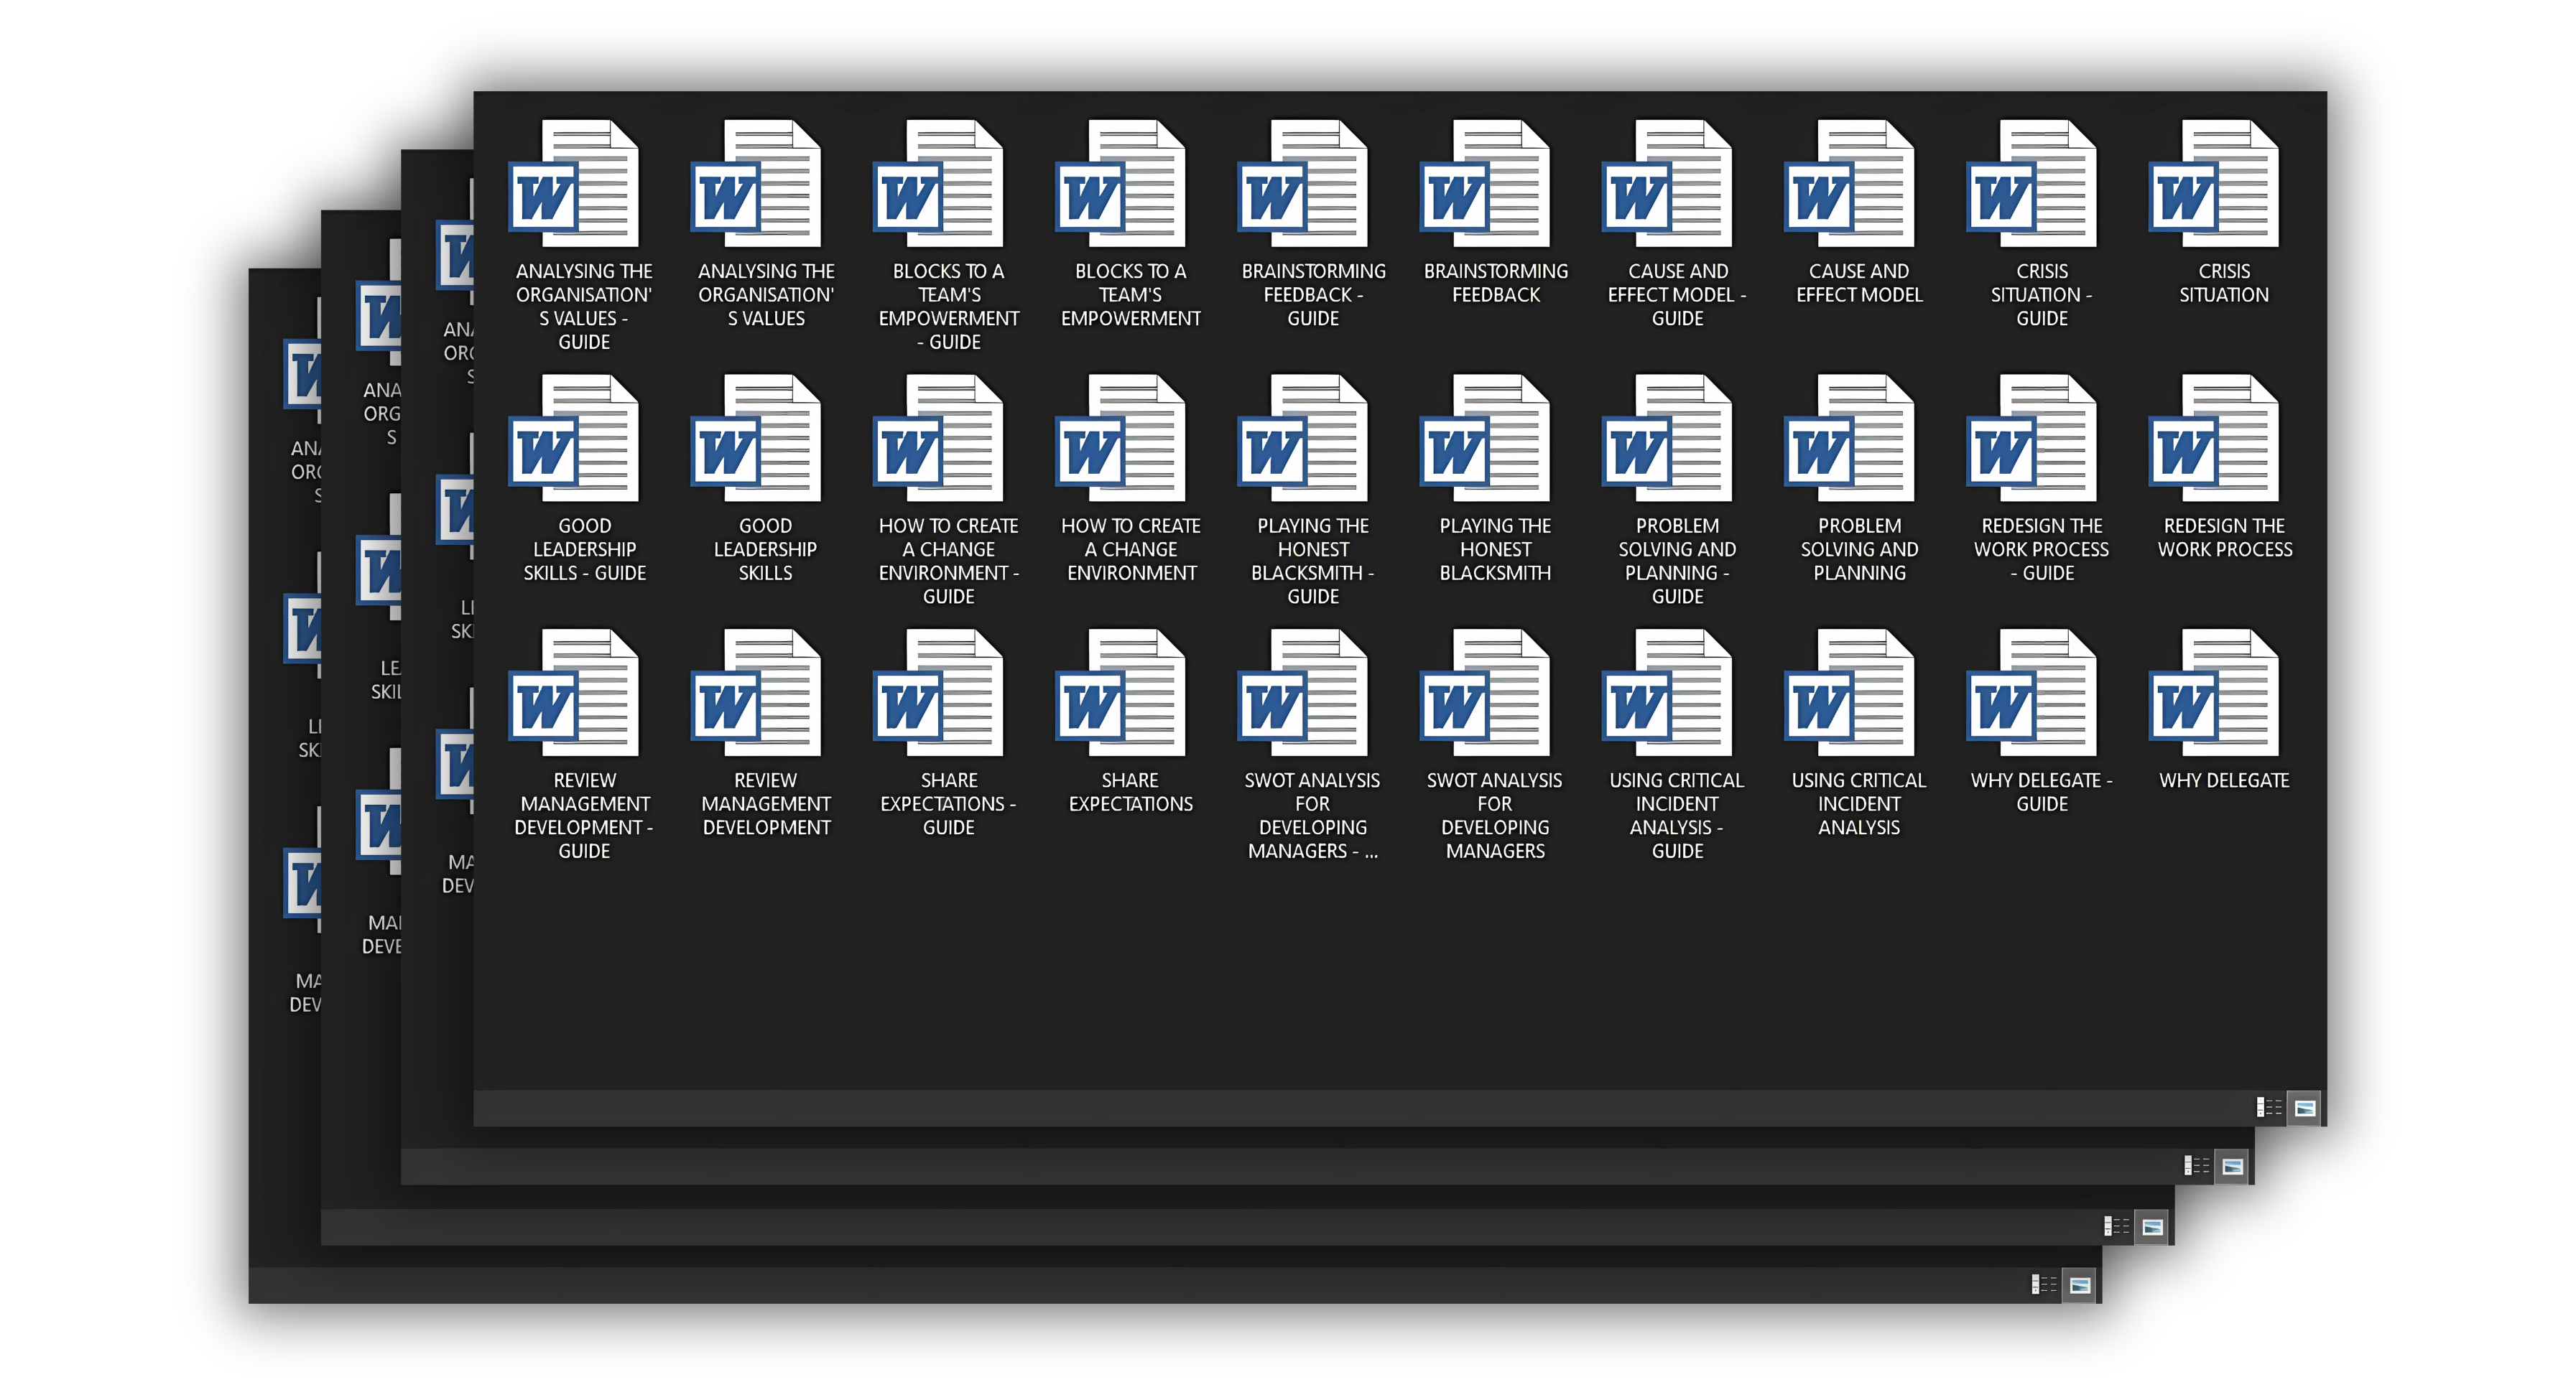This screenshot has width=2576, height=1395.
Task: Click Problem Solving and Planning file icon
Action: pos(1849,439)
